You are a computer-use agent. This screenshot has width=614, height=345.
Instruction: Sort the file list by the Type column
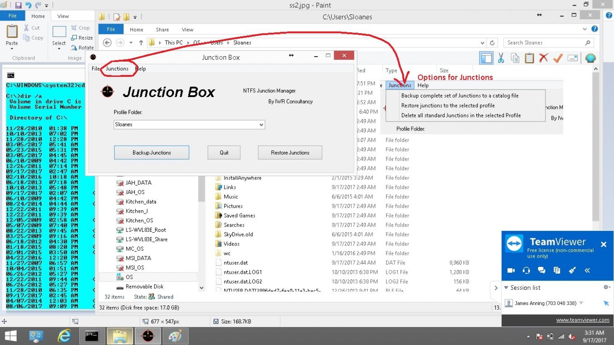(392, 70)
